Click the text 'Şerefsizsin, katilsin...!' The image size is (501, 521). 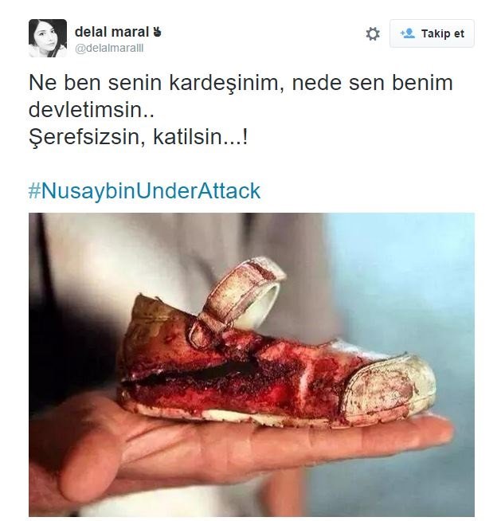(139, 137)
